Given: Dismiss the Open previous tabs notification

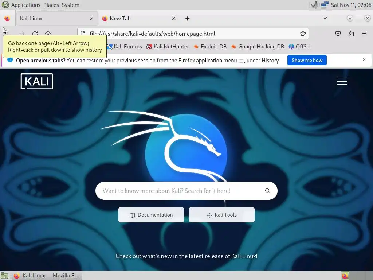Looking at the screenshot, I should pyautogui.click(x=364, y=59).
